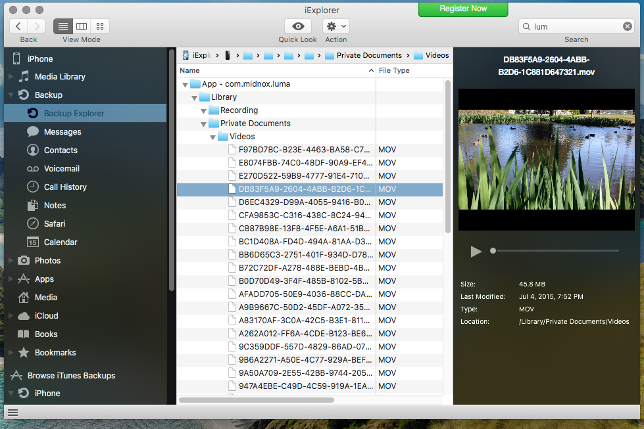Click the Videos breadcrumb

tap(432, 55)
